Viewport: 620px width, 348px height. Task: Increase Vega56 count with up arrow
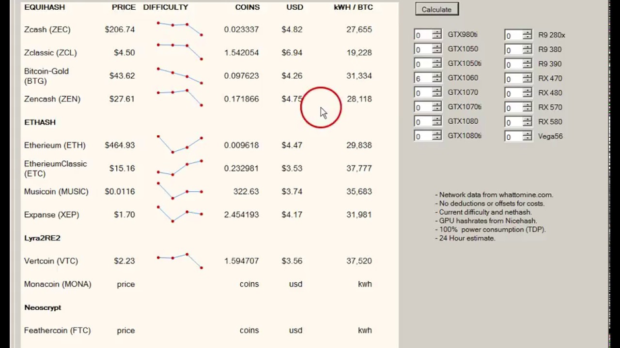point(527,134)
